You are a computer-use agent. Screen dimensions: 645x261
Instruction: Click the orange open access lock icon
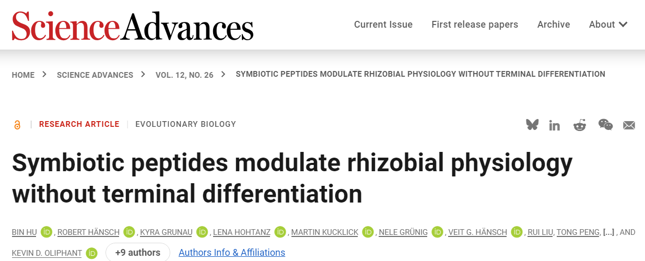17,125
